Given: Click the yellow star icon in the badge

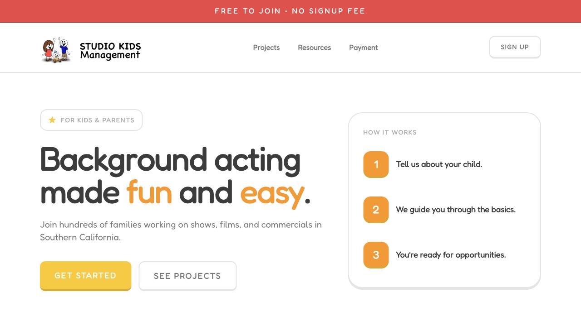Looking at the screenshot, I should [x=52, y=120].
